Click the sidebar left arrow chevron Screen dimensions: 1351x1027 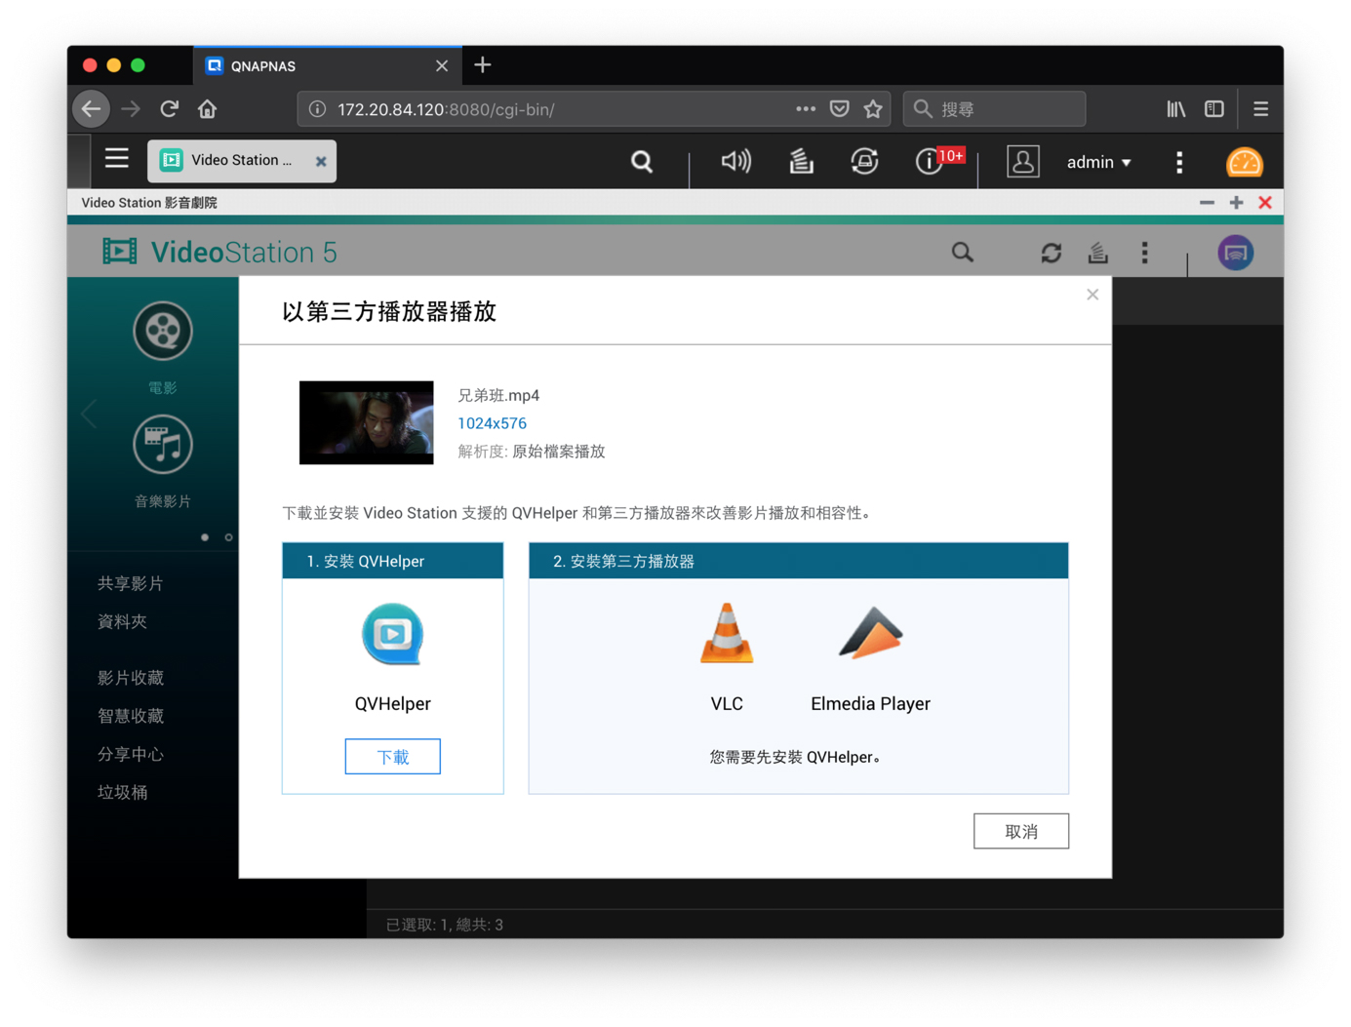(x=89, y=414)
